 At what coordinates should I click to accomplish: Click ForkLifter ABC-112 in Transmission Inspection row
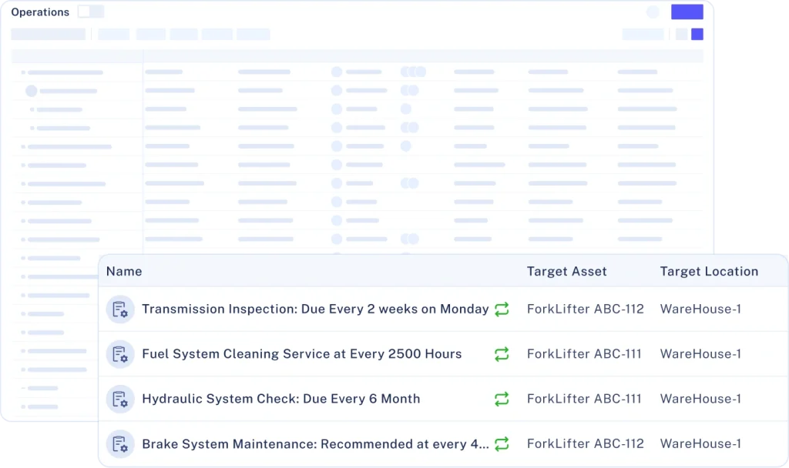[585, 309]
